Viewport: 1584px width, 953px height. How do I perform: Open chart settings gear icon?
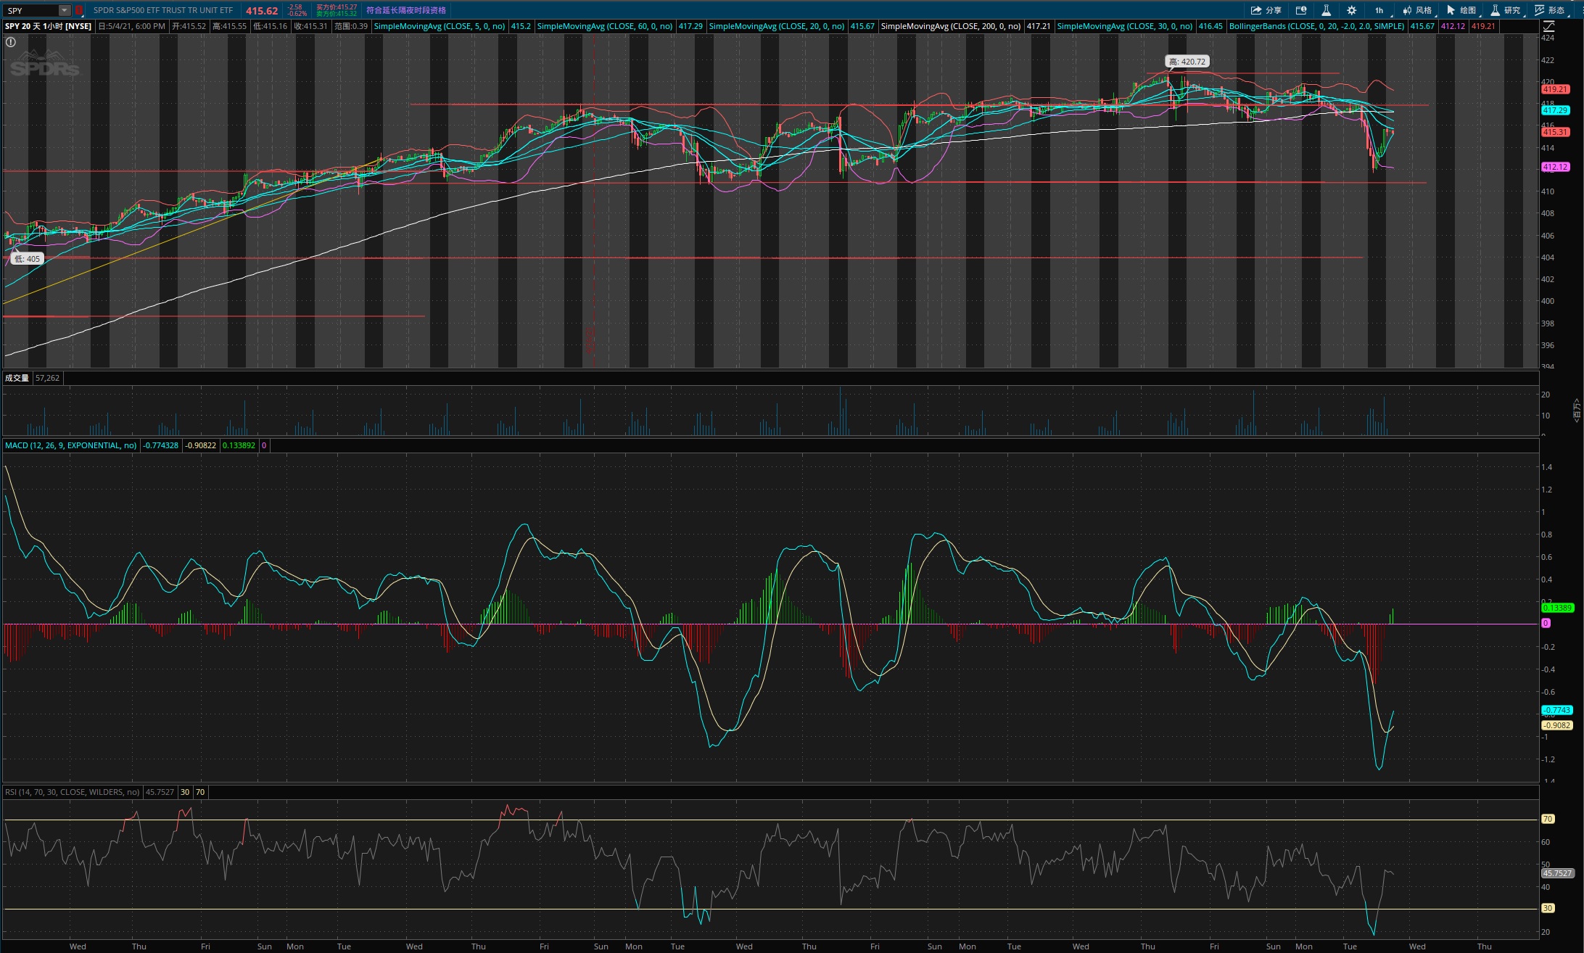point(1351,10)
